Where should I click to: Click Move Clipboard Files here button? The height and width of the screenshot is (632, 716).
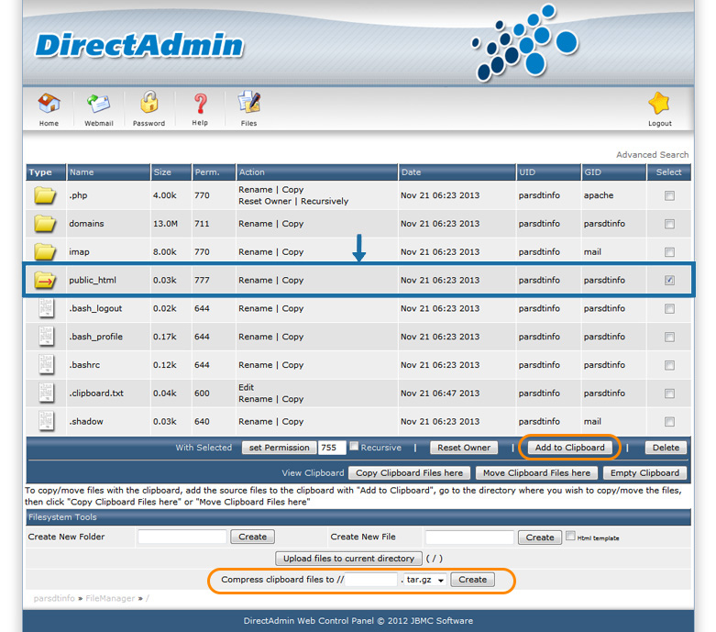536,473
